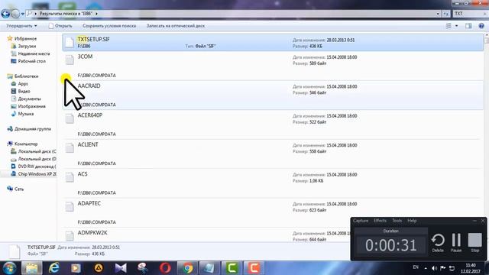Open the Видео library
The height and width of the screenshot is (275, 489).
coord(21,91)
